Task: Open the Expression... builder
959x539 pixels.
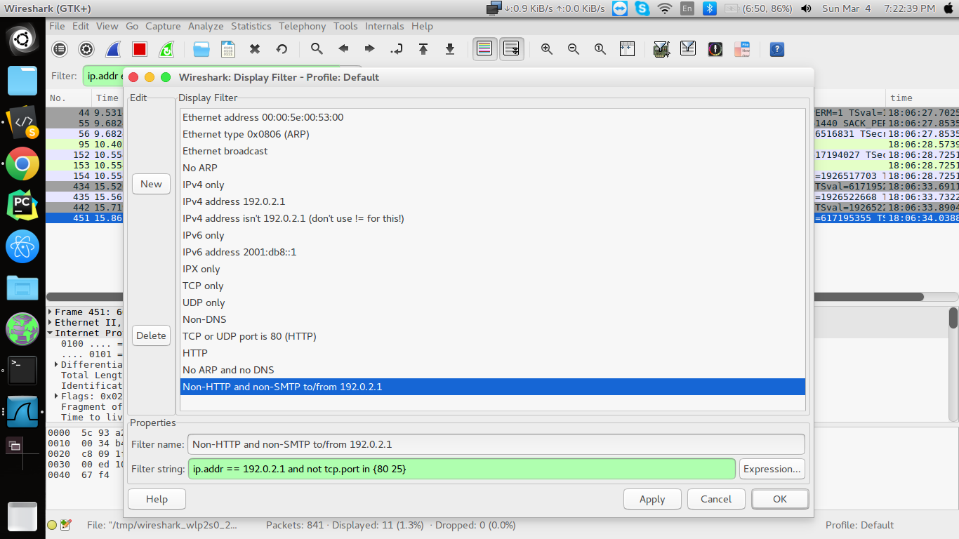Action: tap(772, 469)
